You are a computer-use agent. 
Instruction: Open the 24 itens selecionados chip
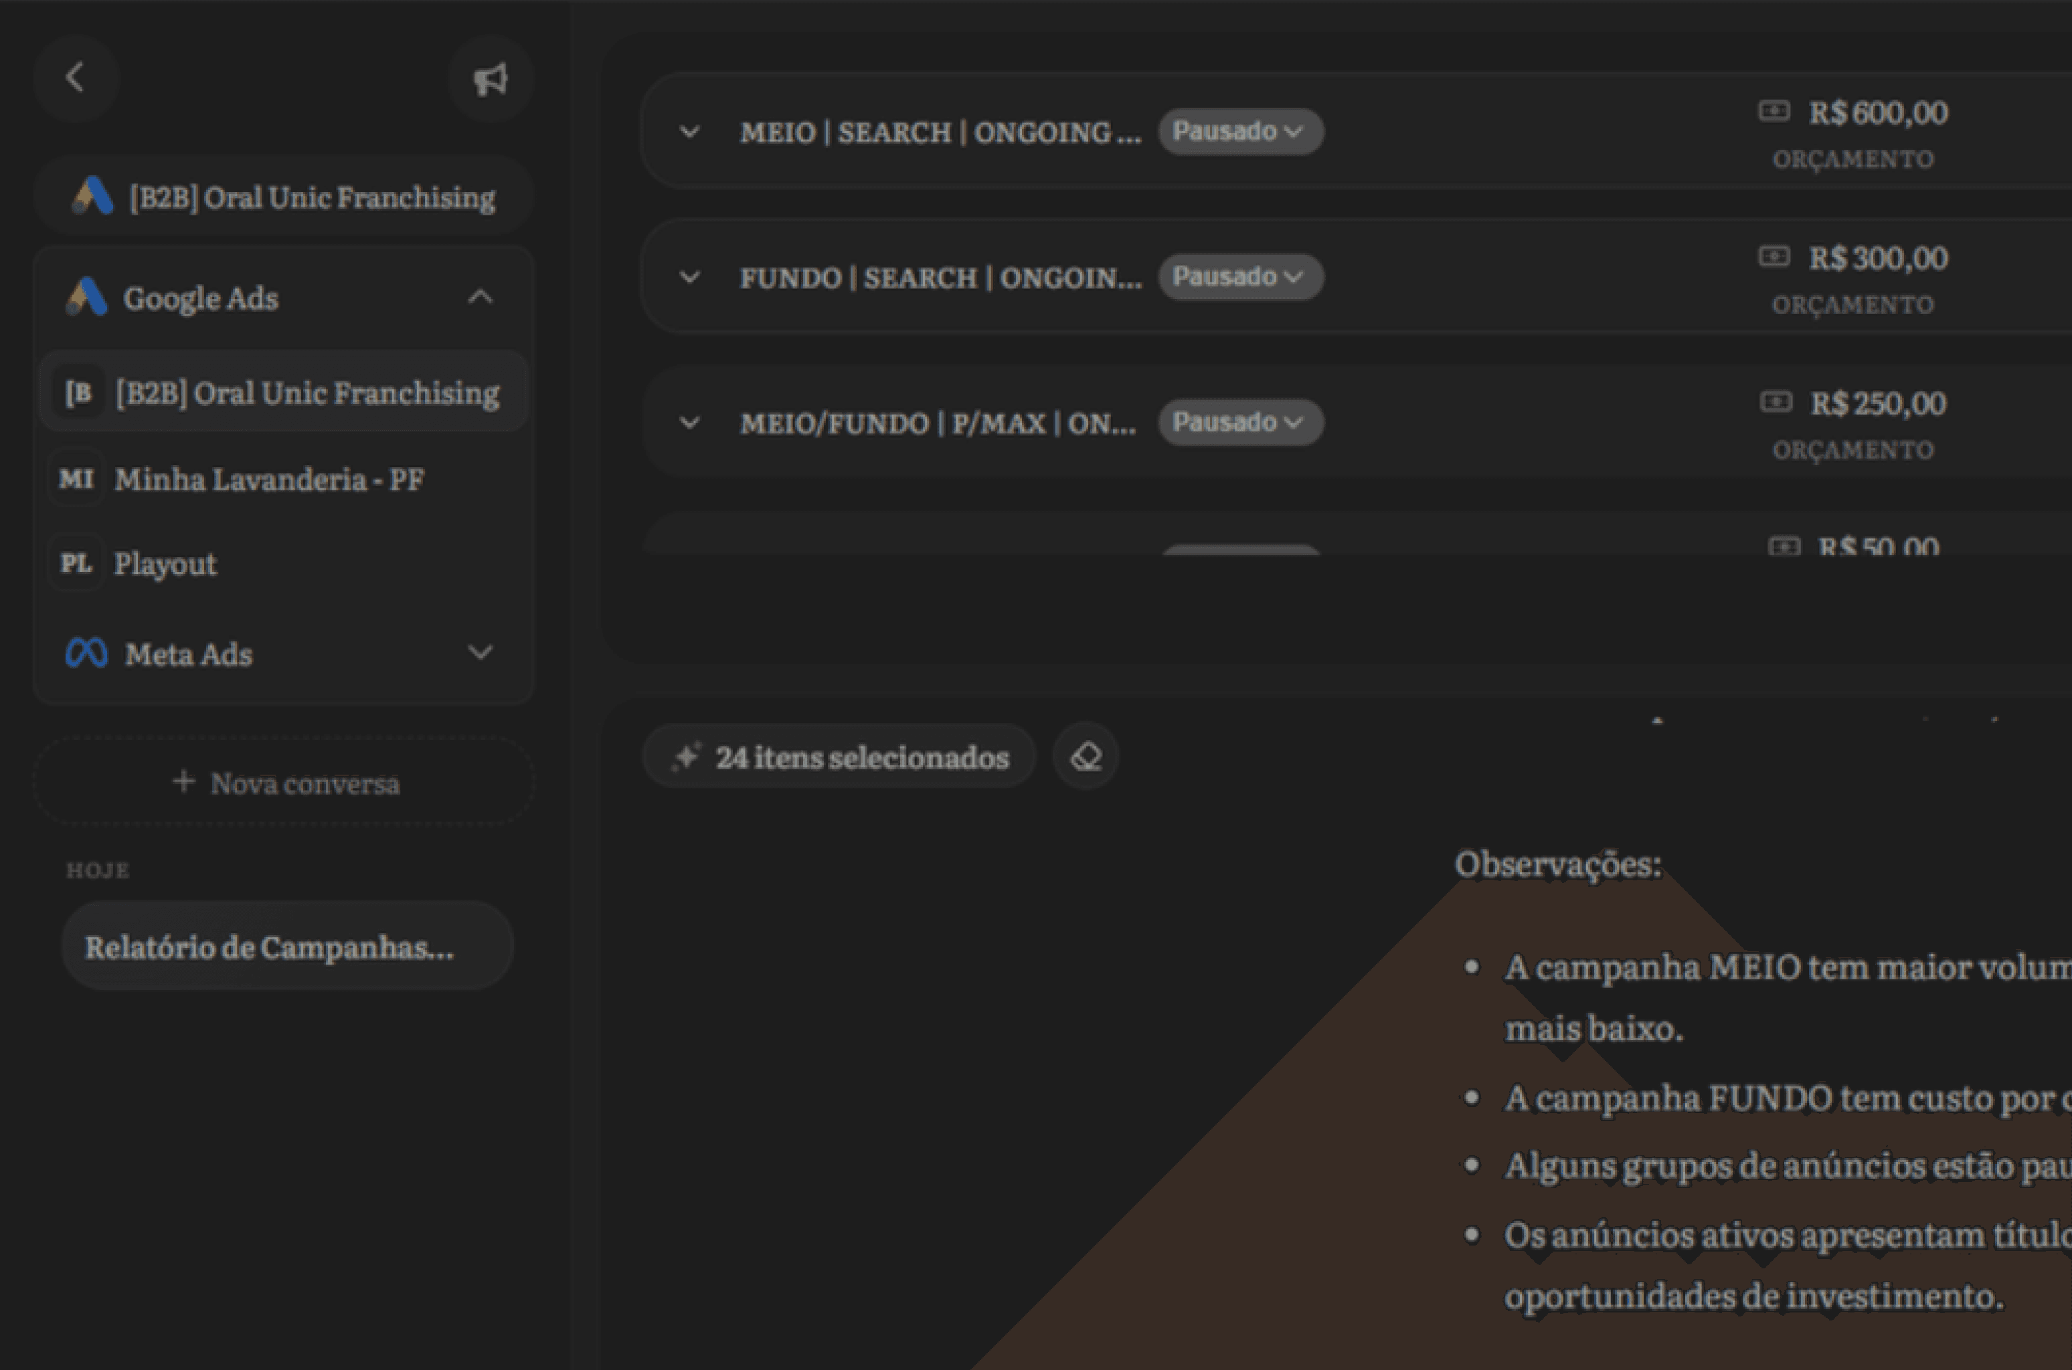[839, 757]
